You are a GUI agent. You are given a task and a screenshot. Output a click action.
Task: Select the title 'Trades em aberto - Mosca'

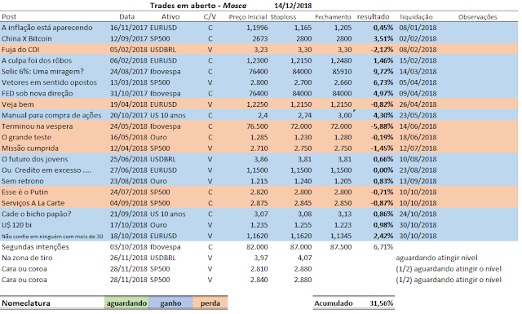[198, 6]
